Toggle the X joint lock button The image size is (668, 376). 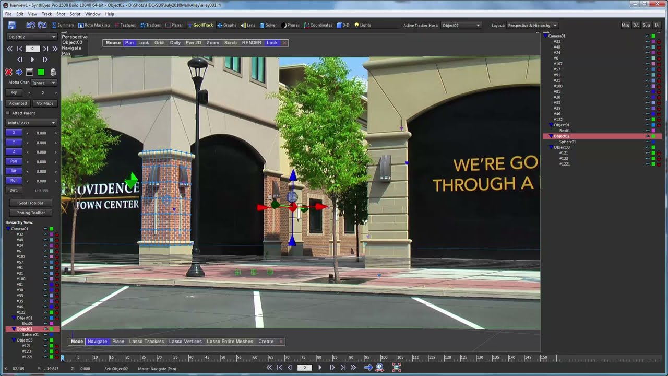(14, 133)
